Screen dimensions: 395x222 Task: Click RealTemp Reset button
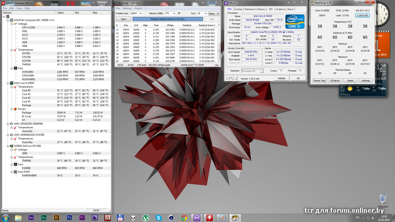350,80
